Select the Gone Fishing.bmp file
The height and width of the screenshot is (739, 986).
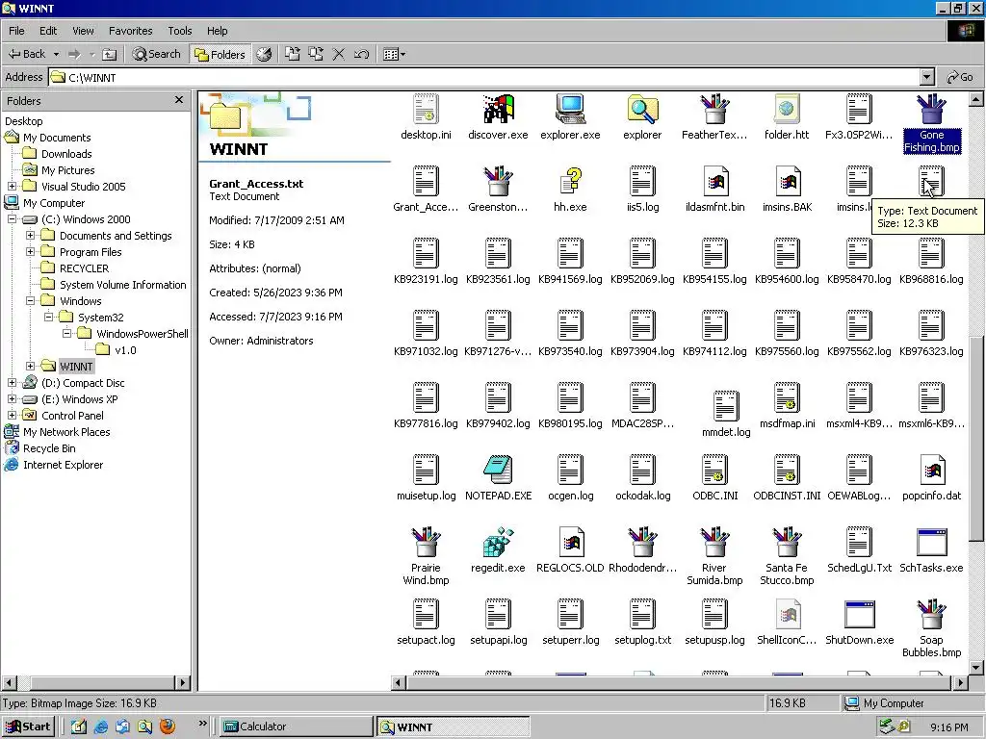[x=931, y=124]
